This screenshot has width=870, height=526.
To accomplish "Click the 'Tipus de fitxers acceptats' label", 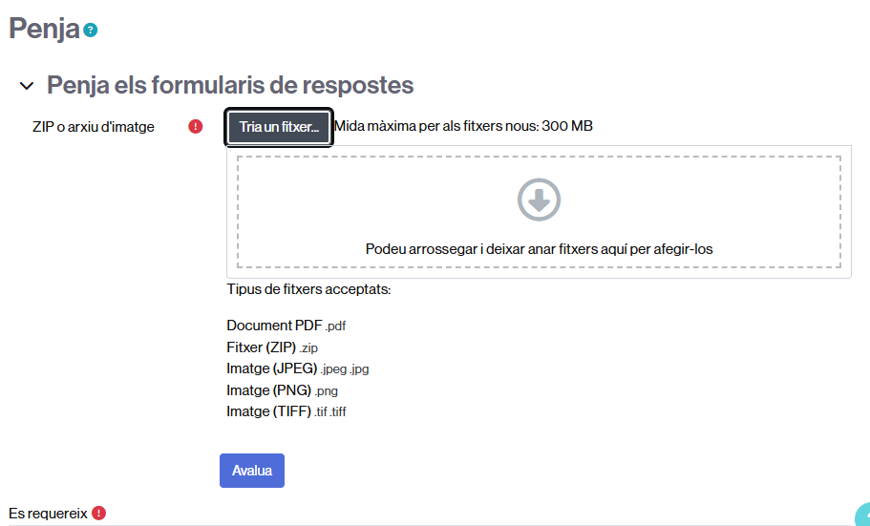I will click(x=309, y=289).
